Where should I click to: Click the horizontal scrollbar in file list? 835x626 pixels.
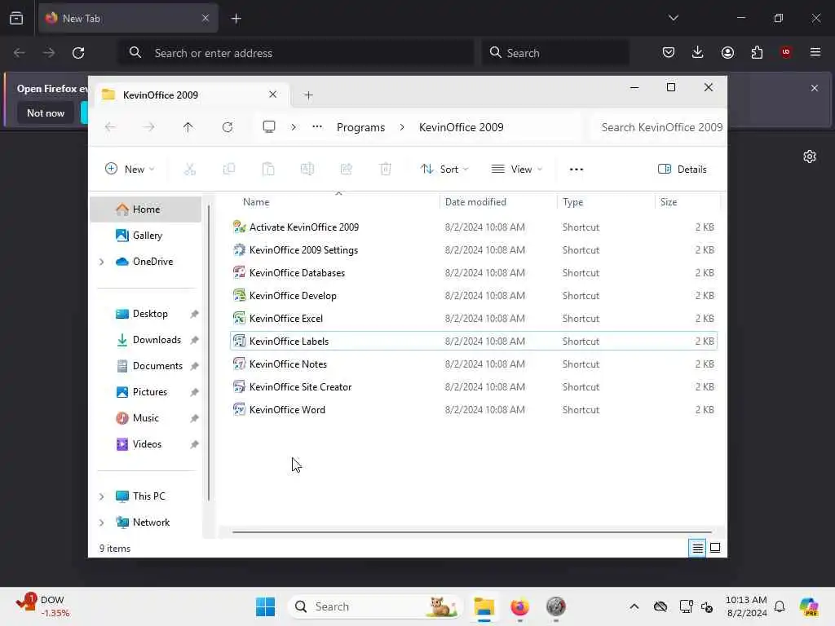[x=472, y=531]
